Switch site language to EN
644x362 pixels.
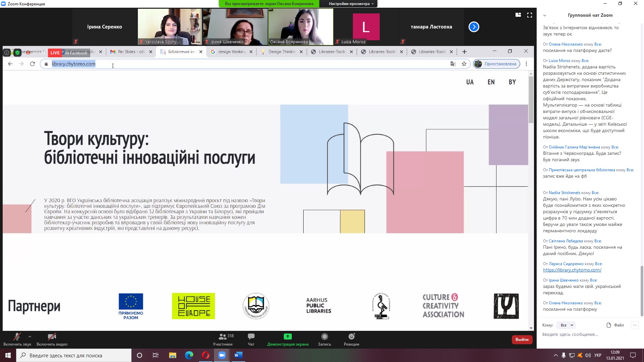click(491, 82)
